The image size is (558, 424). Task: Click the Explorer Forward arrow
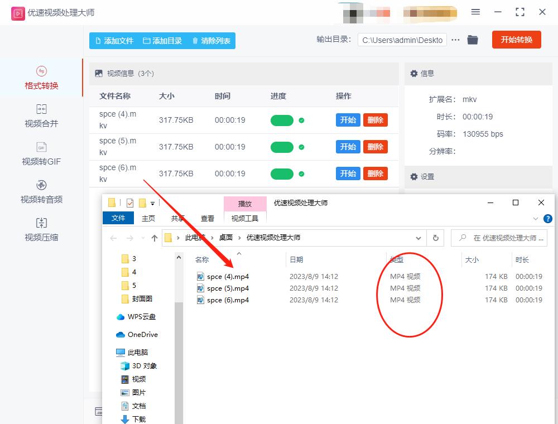click(130, 238)
